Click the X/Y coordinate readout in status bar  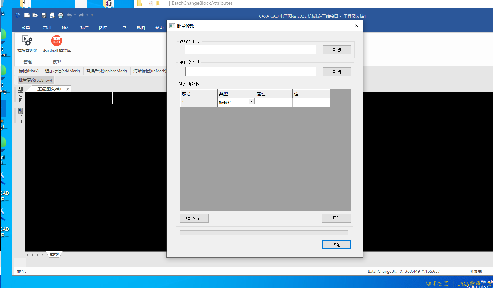point(420,271)
